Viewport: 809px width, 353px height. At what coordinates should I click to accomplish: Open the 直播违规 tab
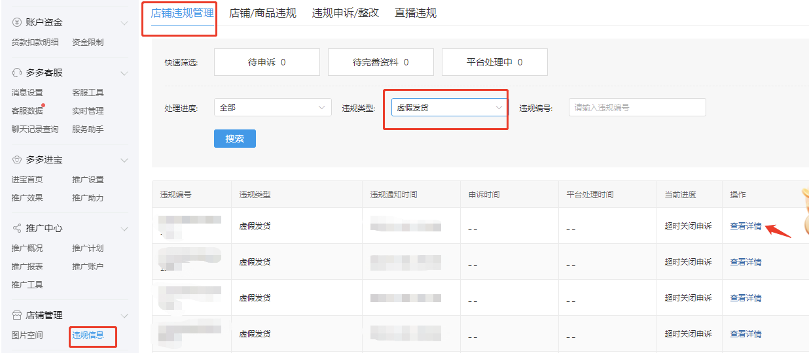[x=416, y=13]
